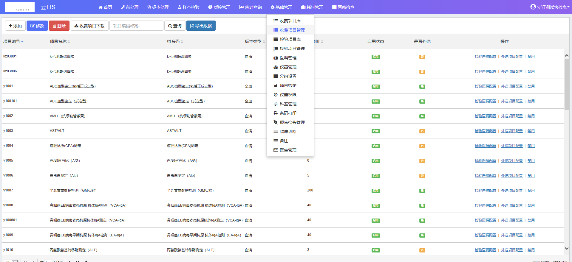Select cell 癌胚抗原(CEA)测定 in 项目名称 column
The width and height of the screenshot is (572, 262).
[x=65, y=146]
